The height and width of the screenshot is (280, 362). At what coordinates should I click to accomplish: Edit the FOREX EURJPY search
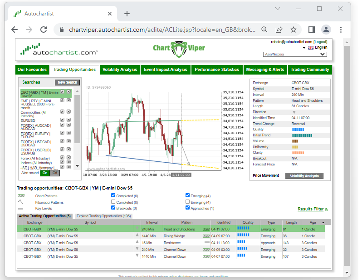pos(62,133)
